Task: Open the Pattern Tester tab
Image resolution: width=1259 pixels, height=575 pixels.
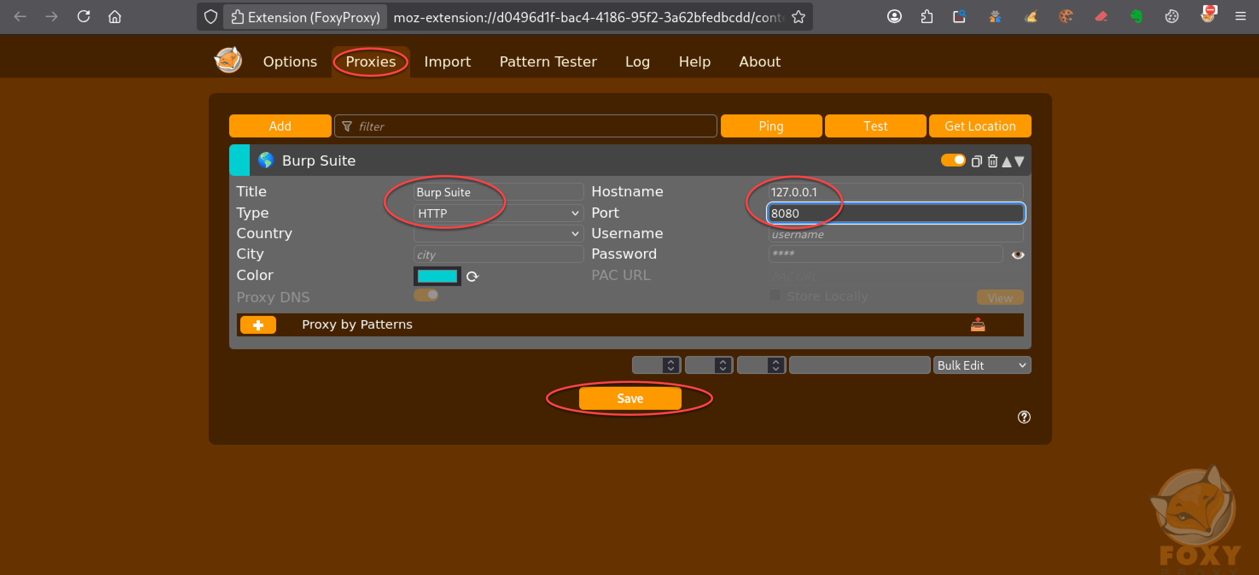Action: click(x=548, y=61)
